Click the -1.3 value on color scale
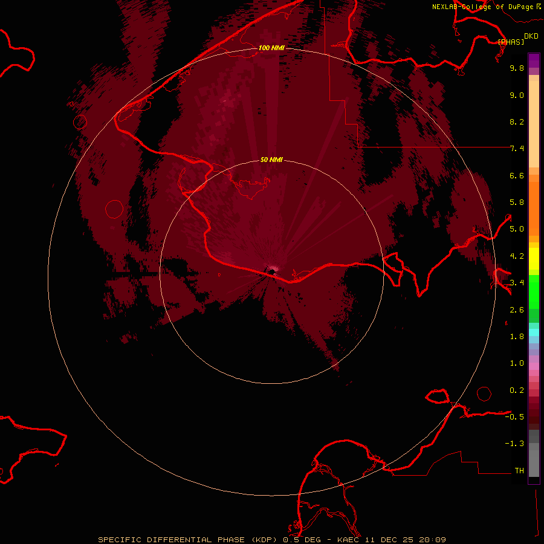 pos(514,444)
